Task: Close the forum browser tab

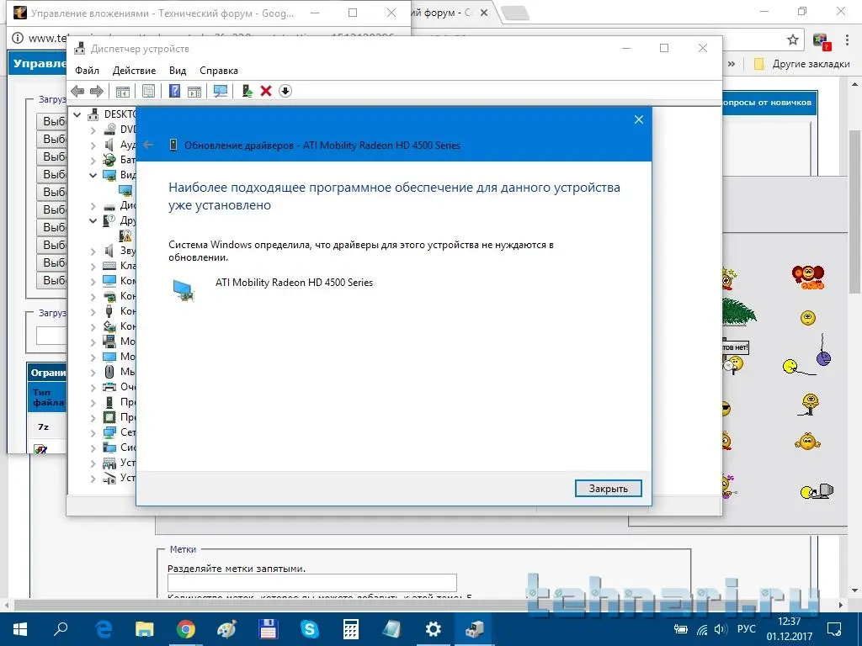Action: click(484, 13)
